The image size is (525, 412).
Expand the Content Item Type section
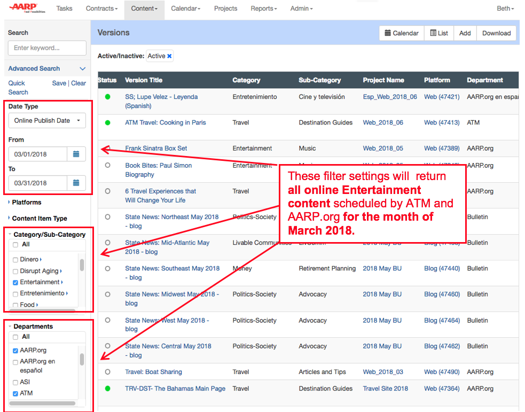(x=37, y=219)
